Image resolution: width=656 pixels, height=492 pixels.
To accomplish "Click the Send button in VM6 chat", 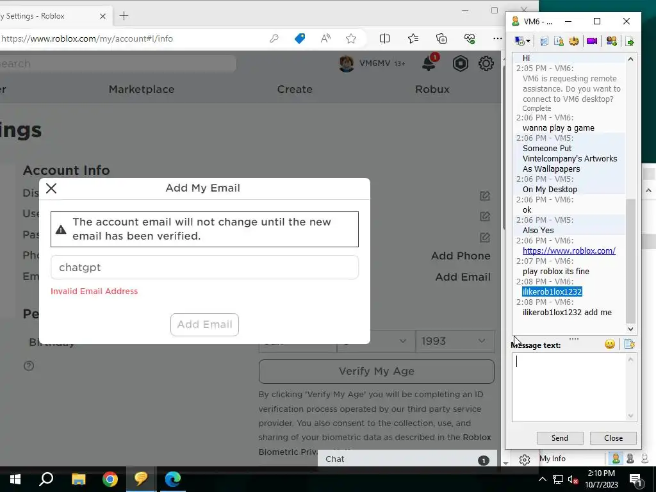I will pos(560,438).
